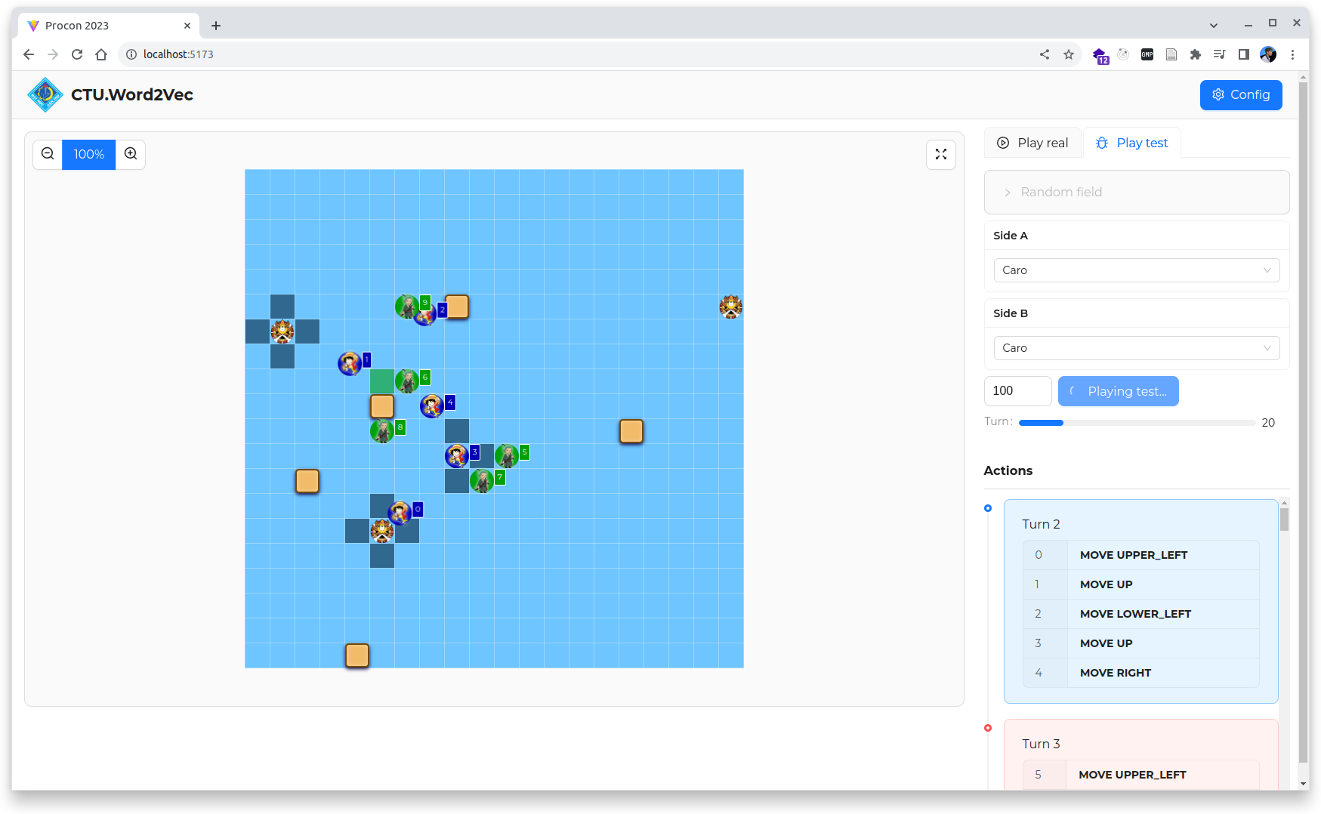This screenshot has width=1321, height=814.
Task: Open the Config settings
Action: [1241, 95]
